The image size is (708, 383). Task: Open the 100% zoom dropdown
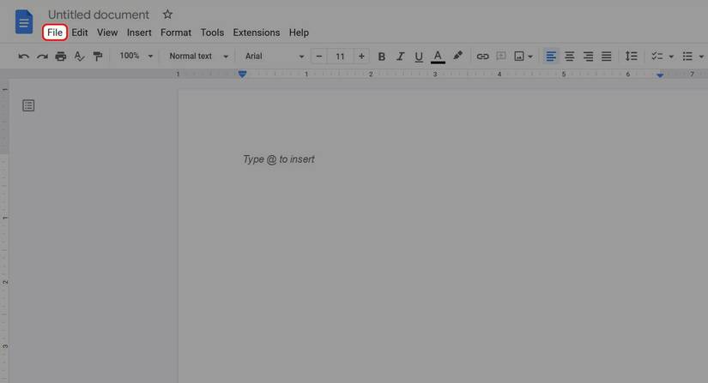[136, 56]
